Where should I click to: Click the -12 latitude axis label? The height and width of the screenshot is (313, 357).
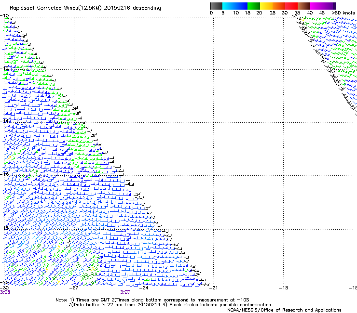tap(5, 68)
